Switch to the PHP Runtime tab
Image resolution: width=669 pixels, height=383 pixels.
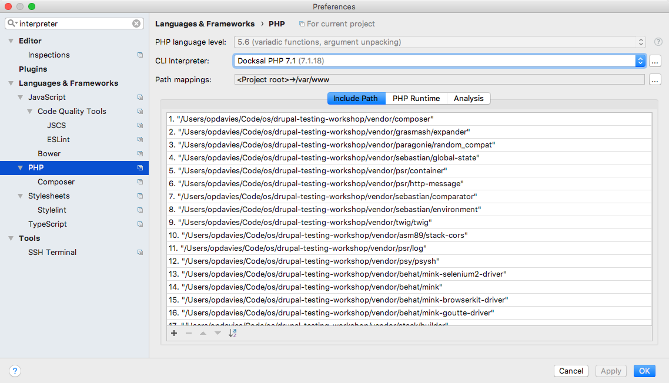tap(416, 99)
